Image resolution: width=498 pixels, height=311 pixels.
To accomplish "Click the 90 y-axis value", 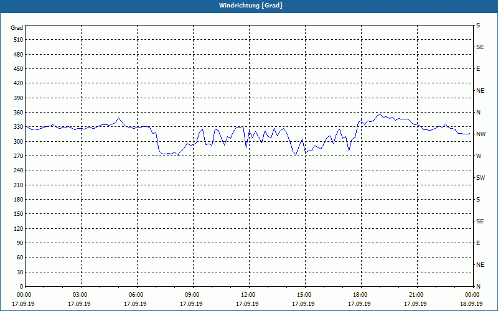I will point(20,243).
